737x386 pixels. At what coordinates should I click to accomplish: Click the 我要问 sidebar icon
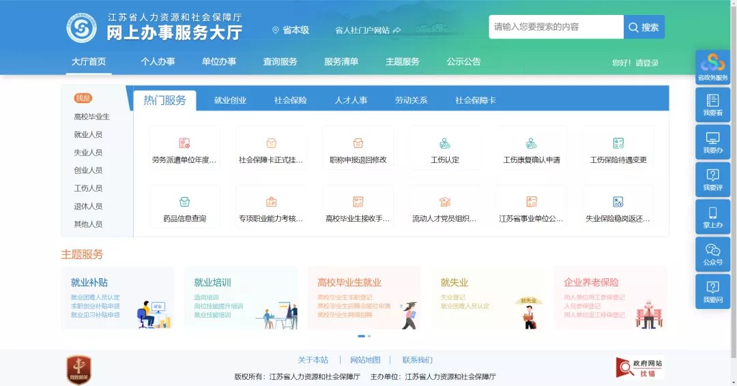[712, 292]
